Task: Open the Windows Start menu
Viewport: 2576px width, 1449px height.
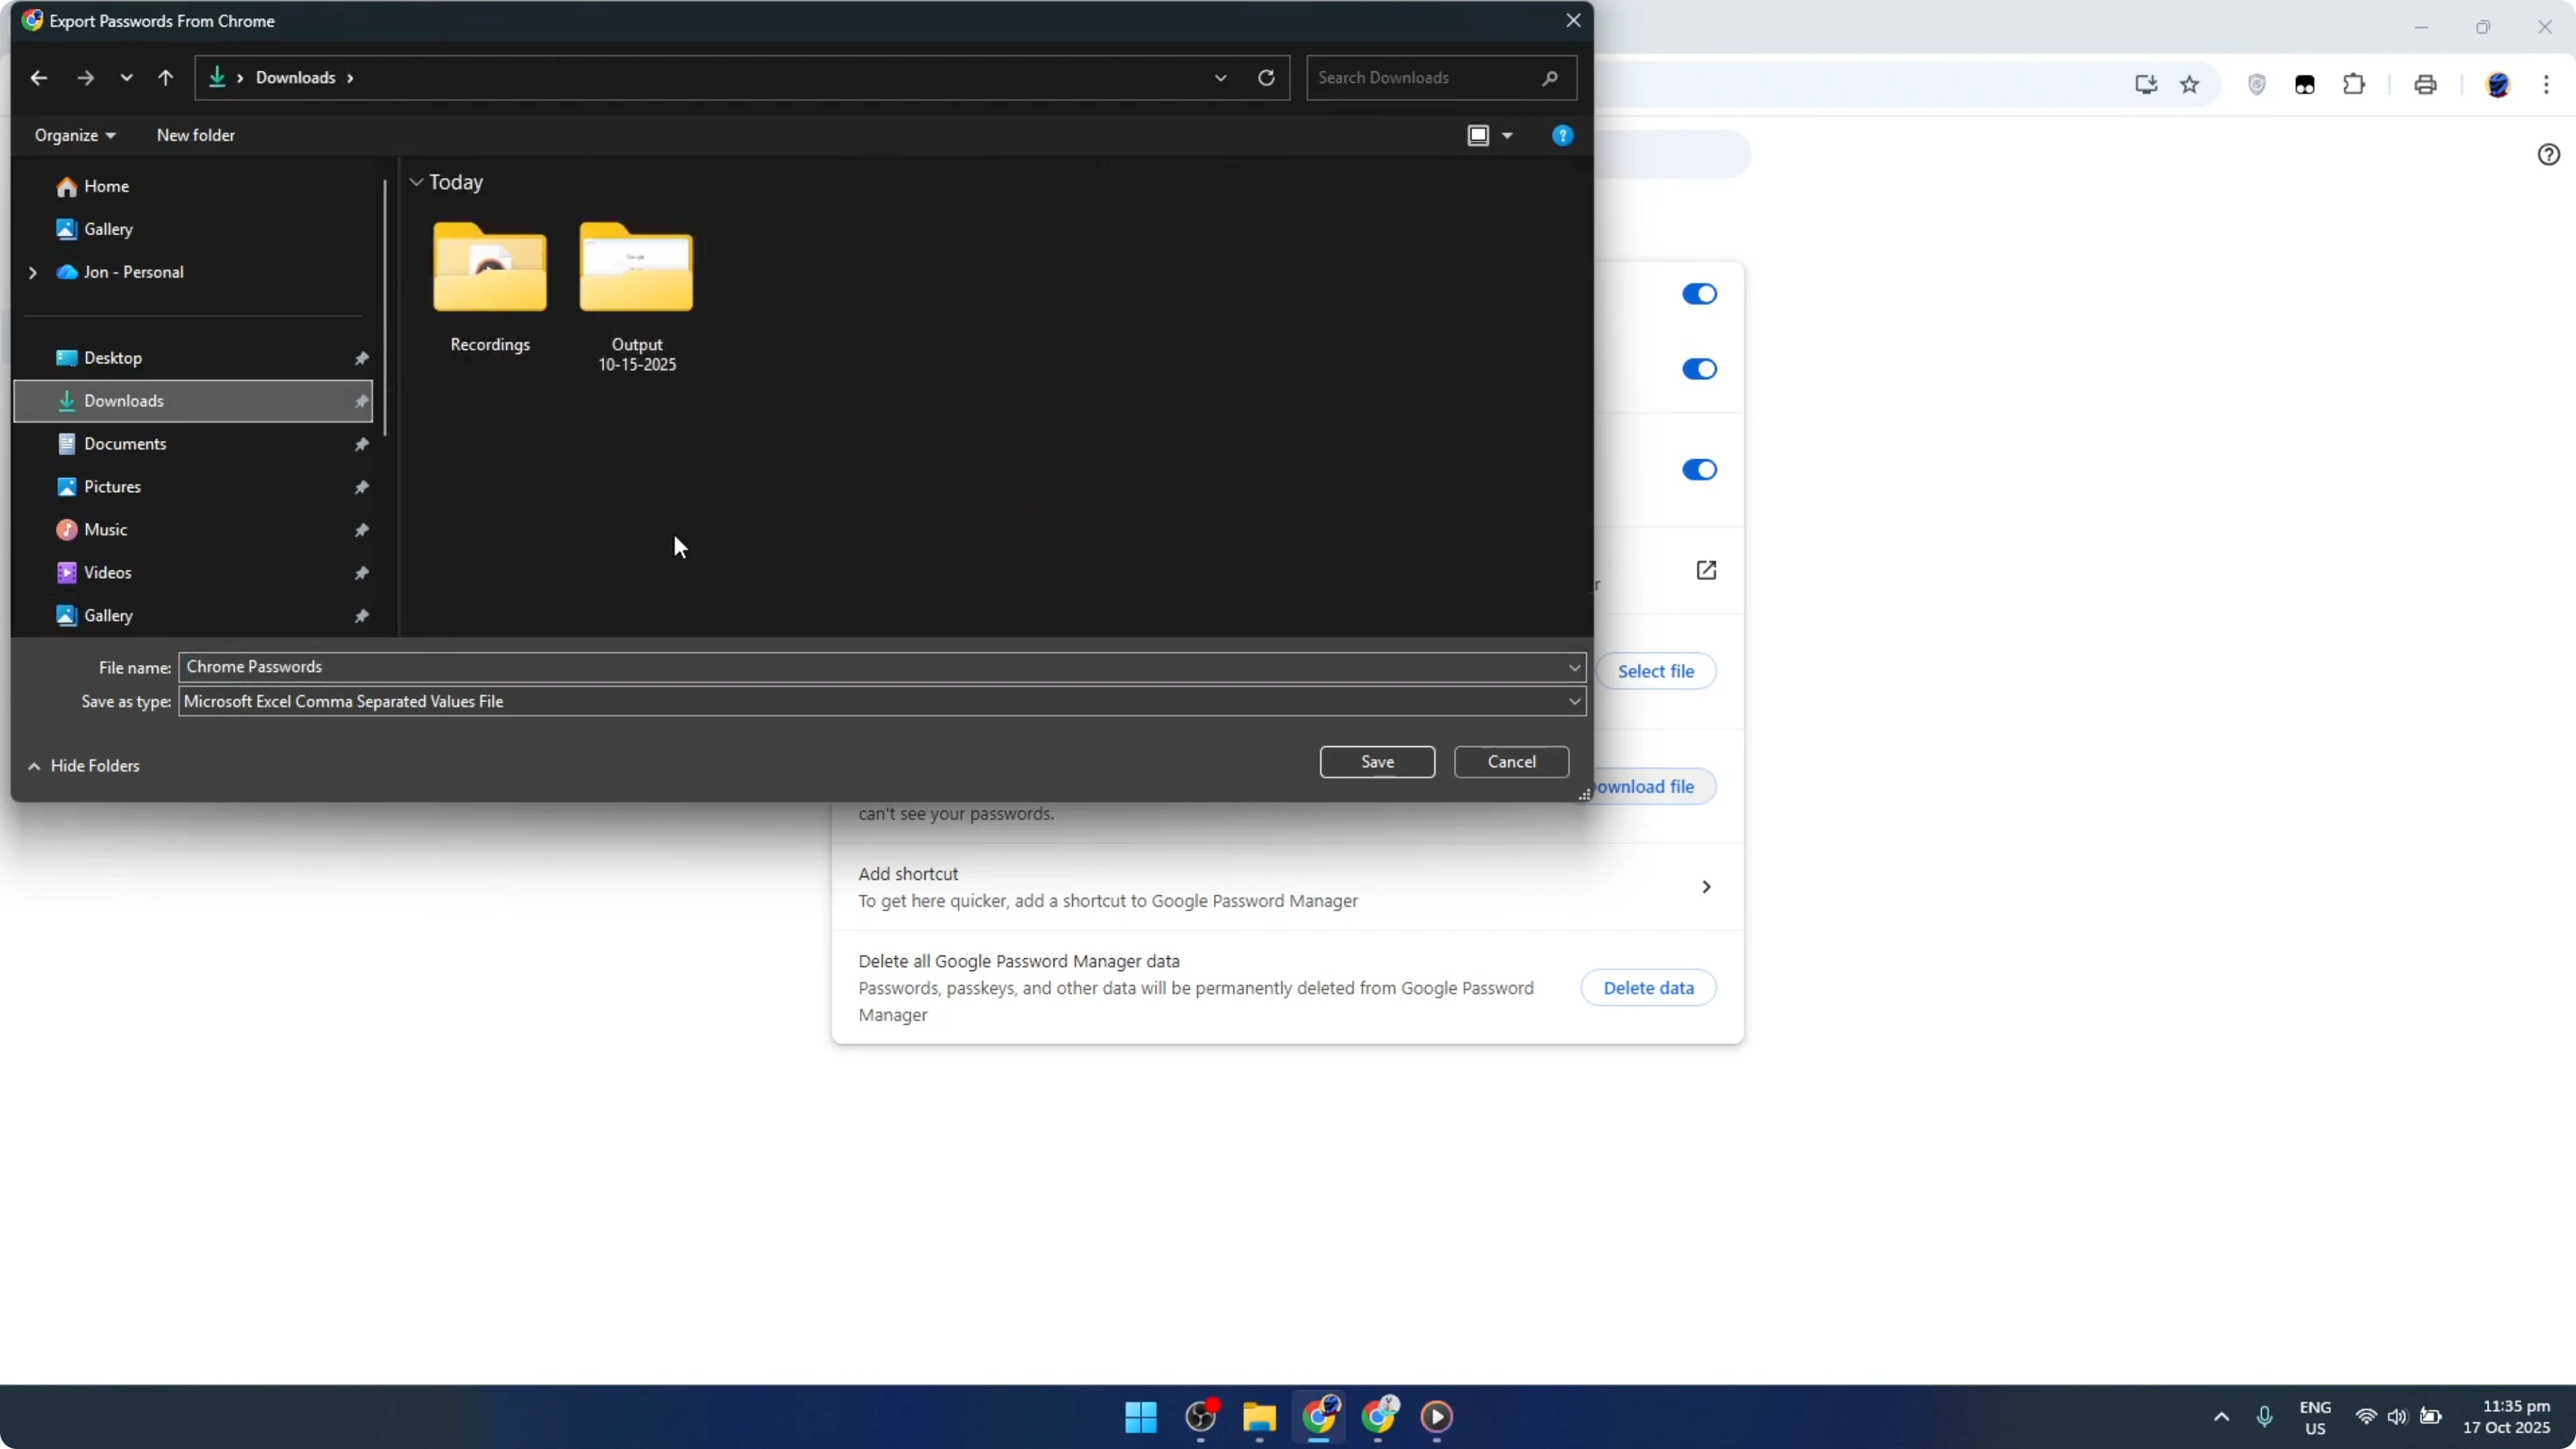Action: pos(1141,1417)
